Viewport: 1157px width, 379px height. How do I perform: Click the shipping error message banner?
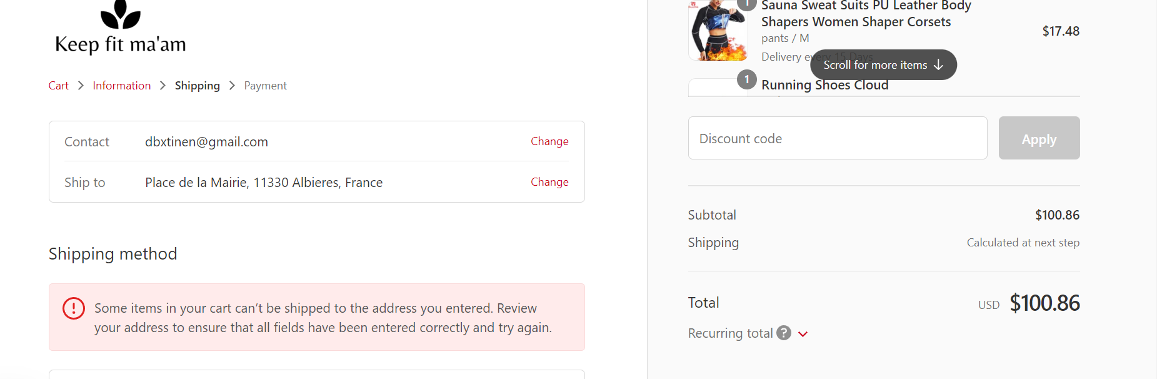tap(323, 318)
